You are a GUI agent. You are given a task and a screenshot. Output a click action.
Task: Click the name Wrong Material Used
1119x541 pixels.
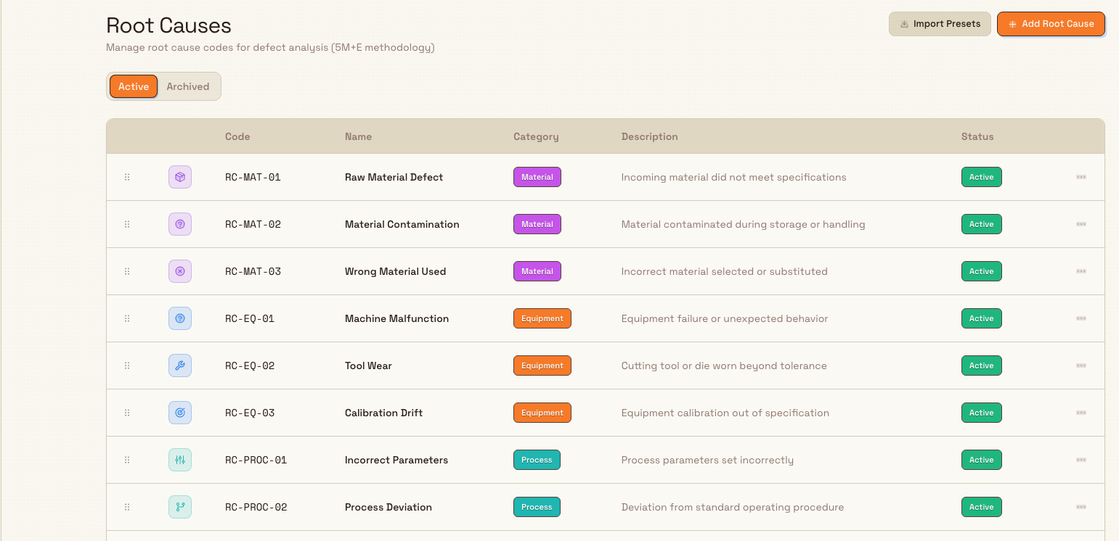click(396, 271)
